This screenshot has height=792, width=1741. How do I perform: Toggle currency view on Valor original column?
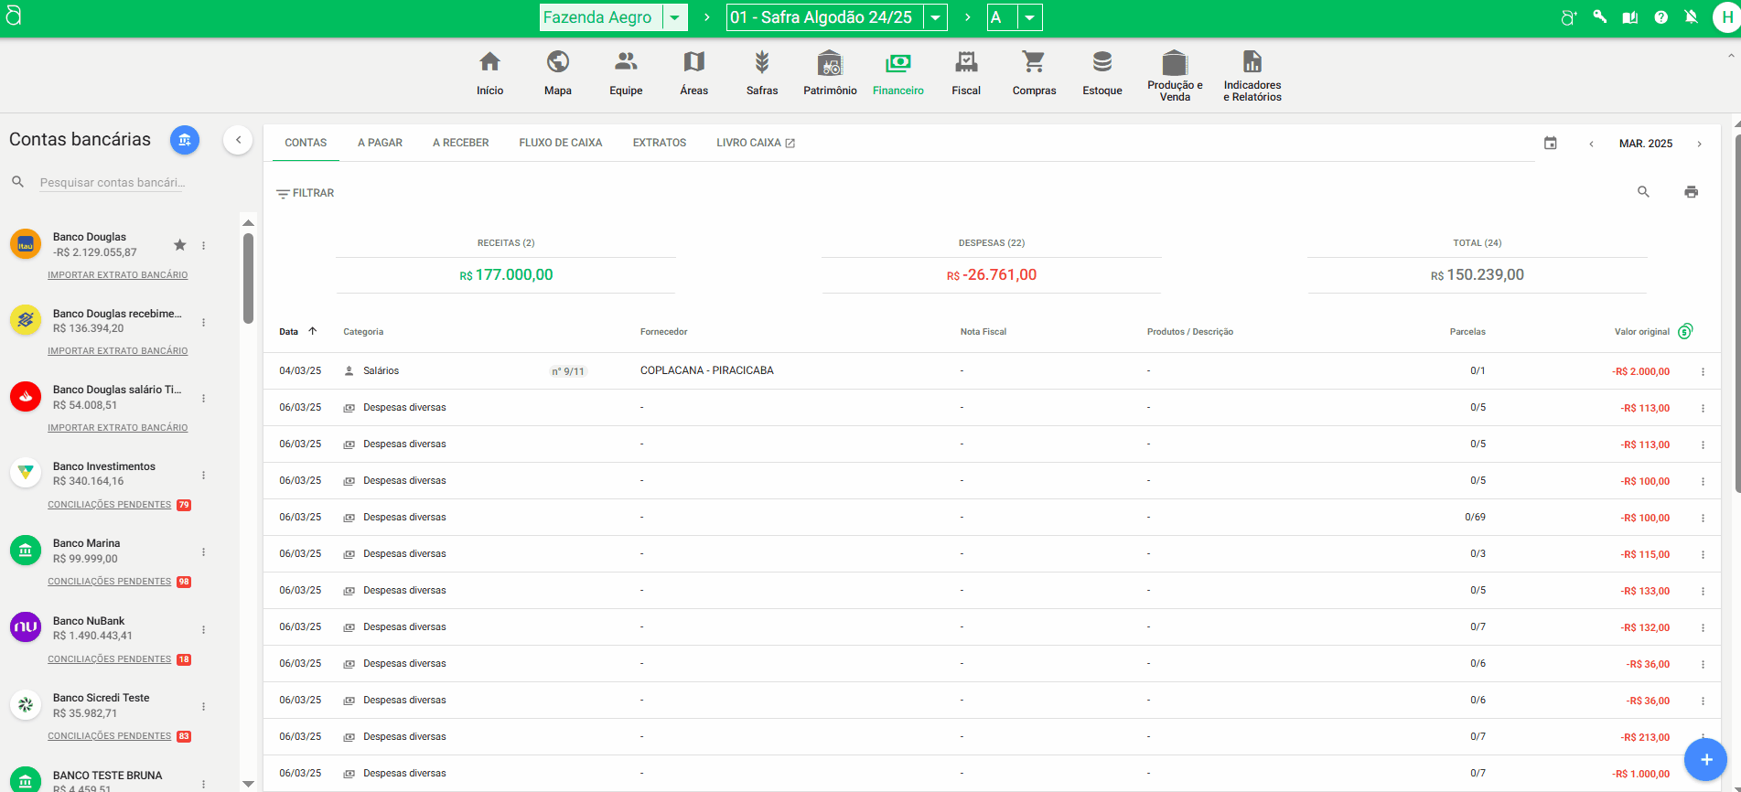(1685, 331)
